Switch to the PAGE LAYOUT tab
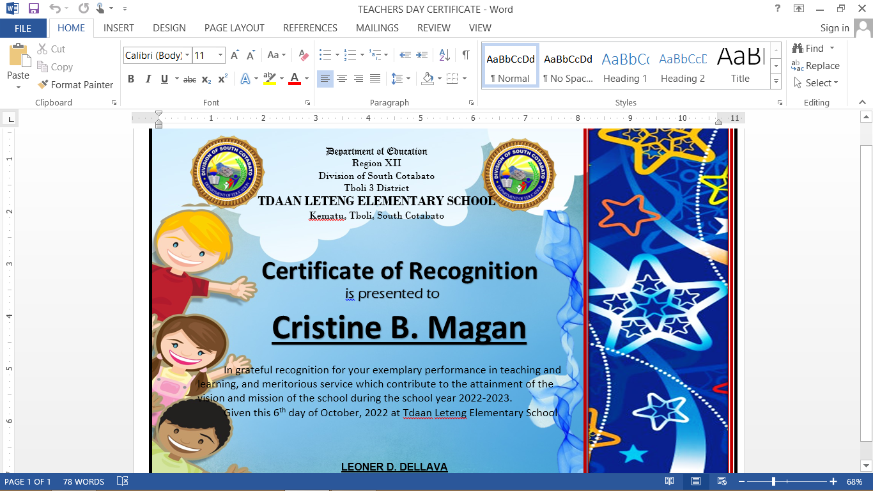Screen dimensions: 873x491 (234, 28)
